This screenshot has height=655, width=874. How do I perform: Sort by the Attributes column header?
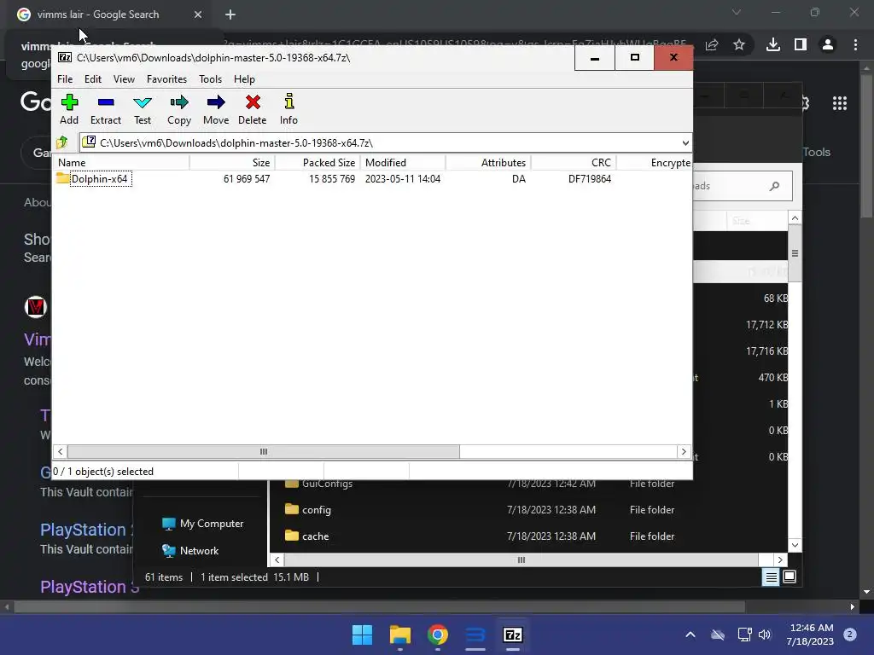[488, 163]
